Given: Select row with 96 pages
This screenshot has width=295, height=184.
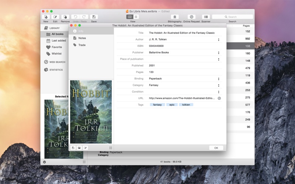Looking at the screenshot, I should coord(240,127).
